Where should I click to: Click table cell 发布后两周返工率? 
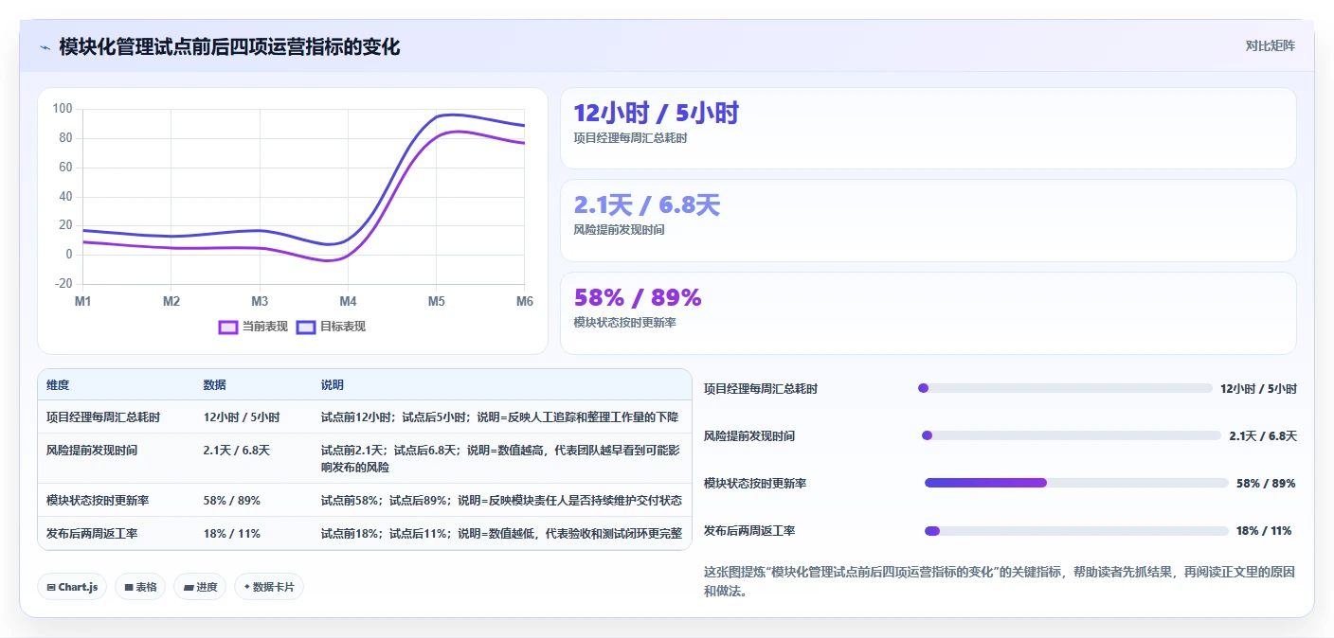click(92, 534)
